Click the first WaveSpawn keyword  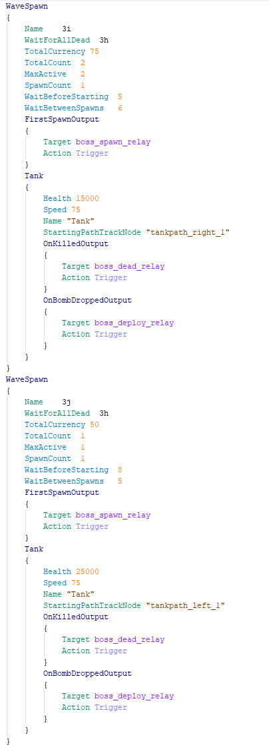(x=26, y=7)
